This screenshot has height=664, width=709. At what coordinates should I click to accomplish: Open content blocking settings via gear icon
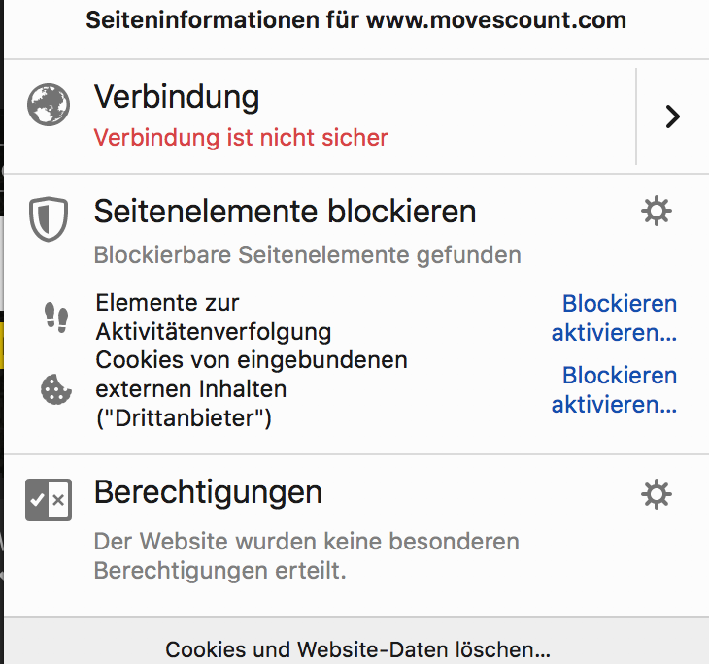click(x=657, y=211)
